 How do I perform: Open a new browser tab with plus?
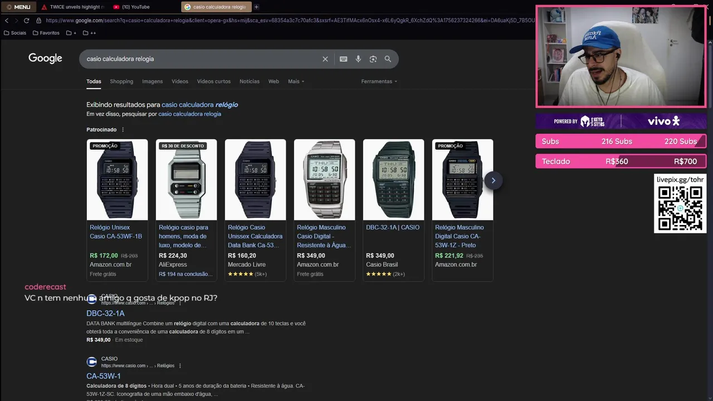[256, 7]
